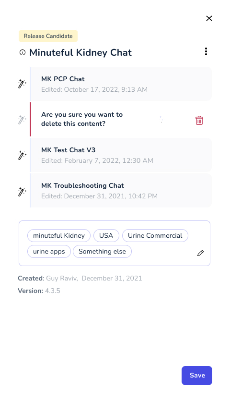The width and height of the screenshot is (230, 402).
Task: Click the magic wand icon beside MK PCP Chat
Action: point(22,84)
